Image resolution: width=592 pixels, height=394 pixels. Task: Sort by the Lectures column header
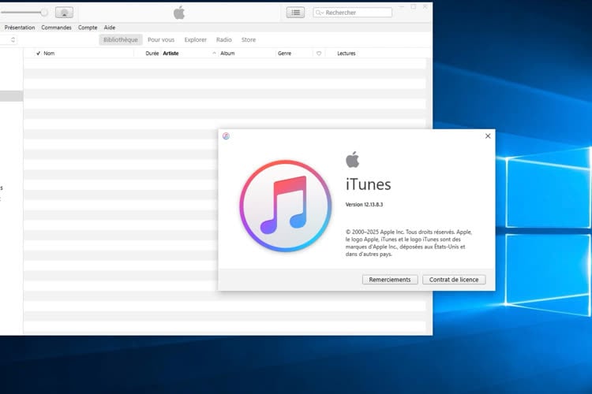[347, 54]
